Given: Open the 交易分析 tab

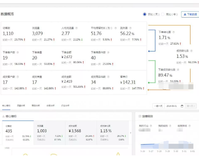Looking at the screenshot, I should (x=50, y=106).
